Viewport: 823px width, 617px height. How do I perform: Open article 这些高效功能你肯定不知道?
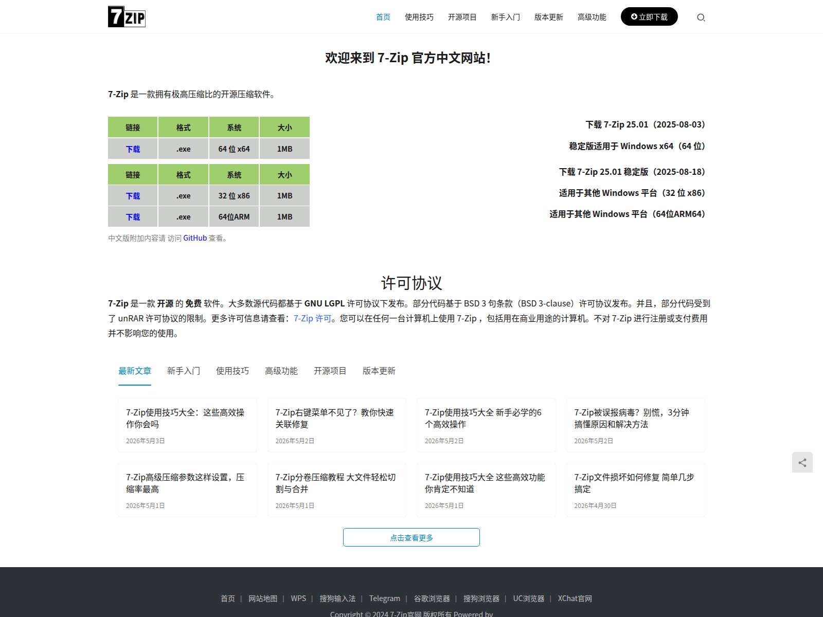coord(485,483)
